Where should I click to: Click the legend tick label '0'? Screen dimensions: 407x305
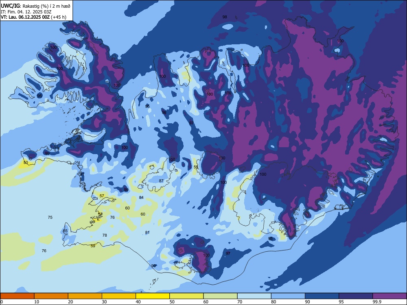(x=2, y=302)
